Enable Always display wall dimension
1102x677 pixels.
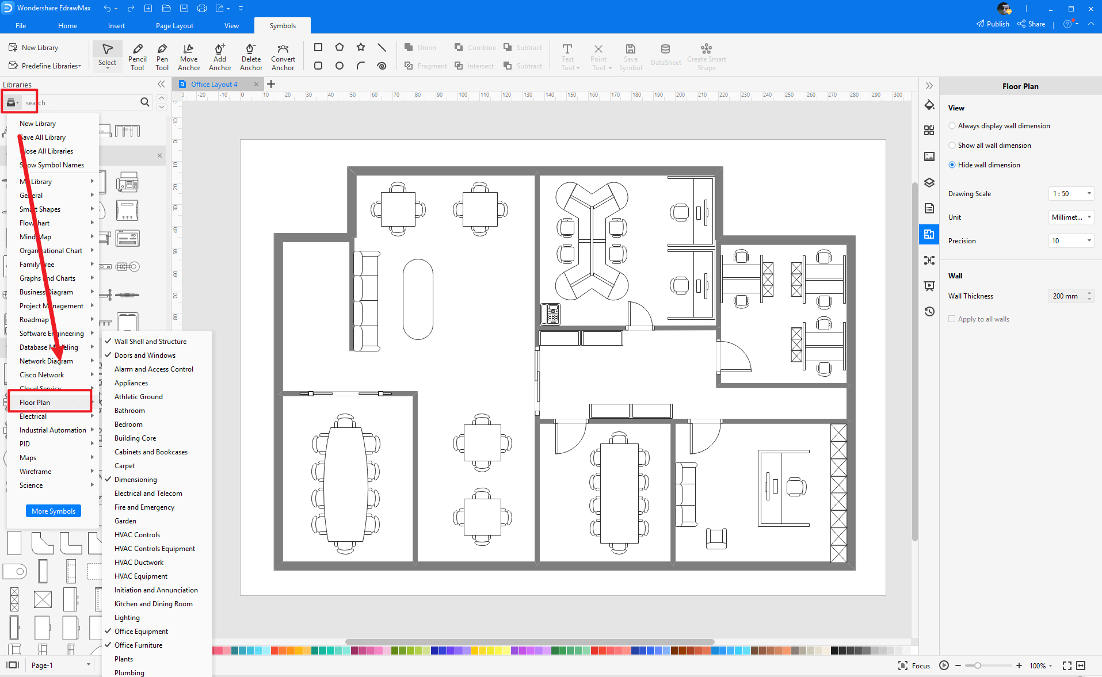coord(952,126)
